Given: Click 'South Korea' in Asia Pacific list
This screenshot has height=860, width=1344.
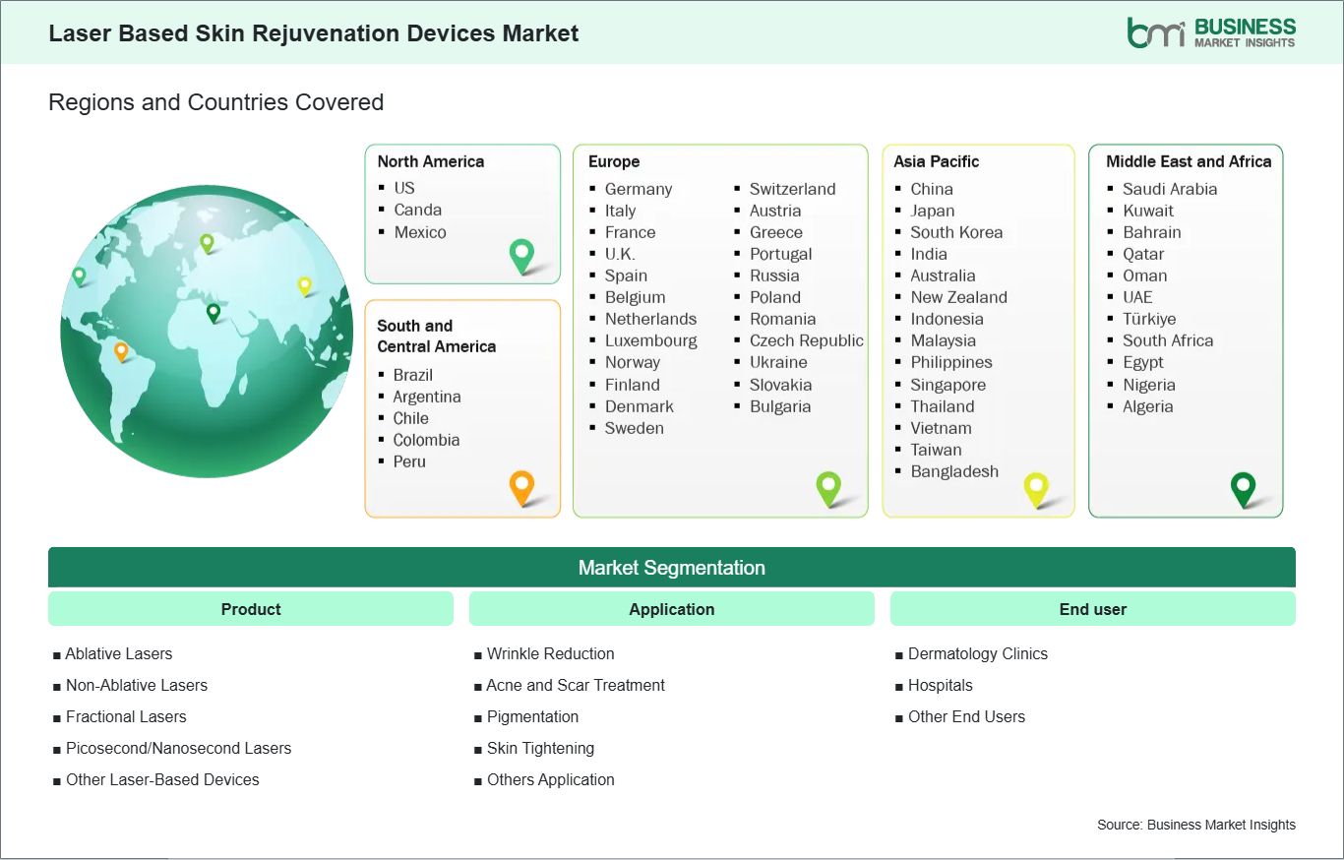Looking at the screenshot, I should (x=957, y=232).
